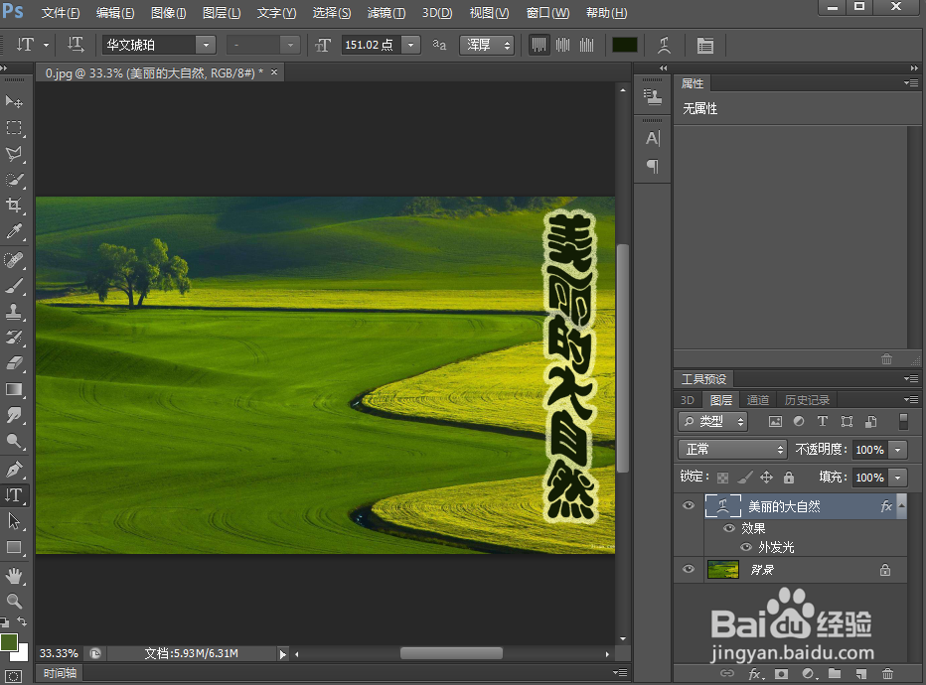Viewport: 926px width, 685px height.
Task: Open the Character panel icon in dock
Action: pos(653,139)
